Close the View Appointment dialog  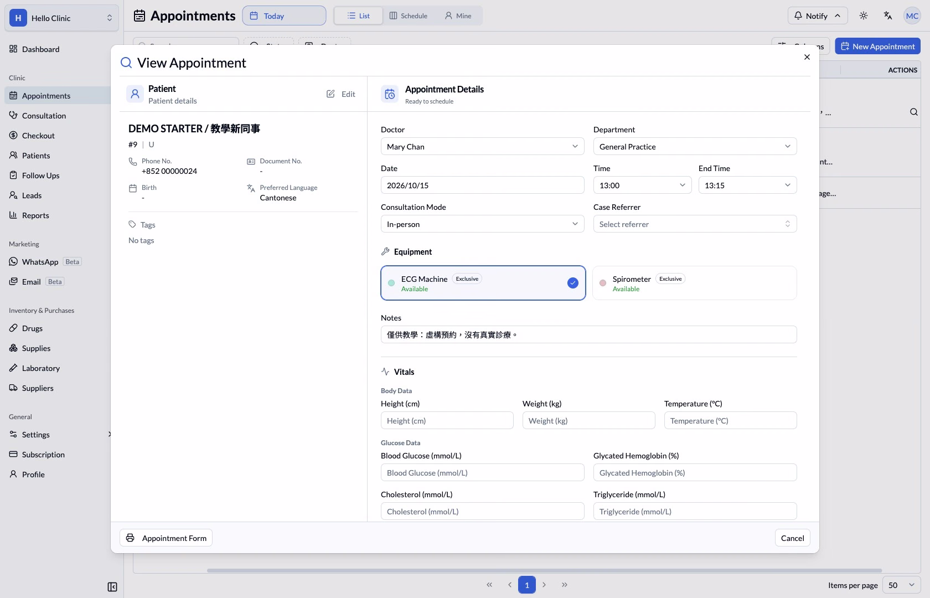tap(807, 57)
